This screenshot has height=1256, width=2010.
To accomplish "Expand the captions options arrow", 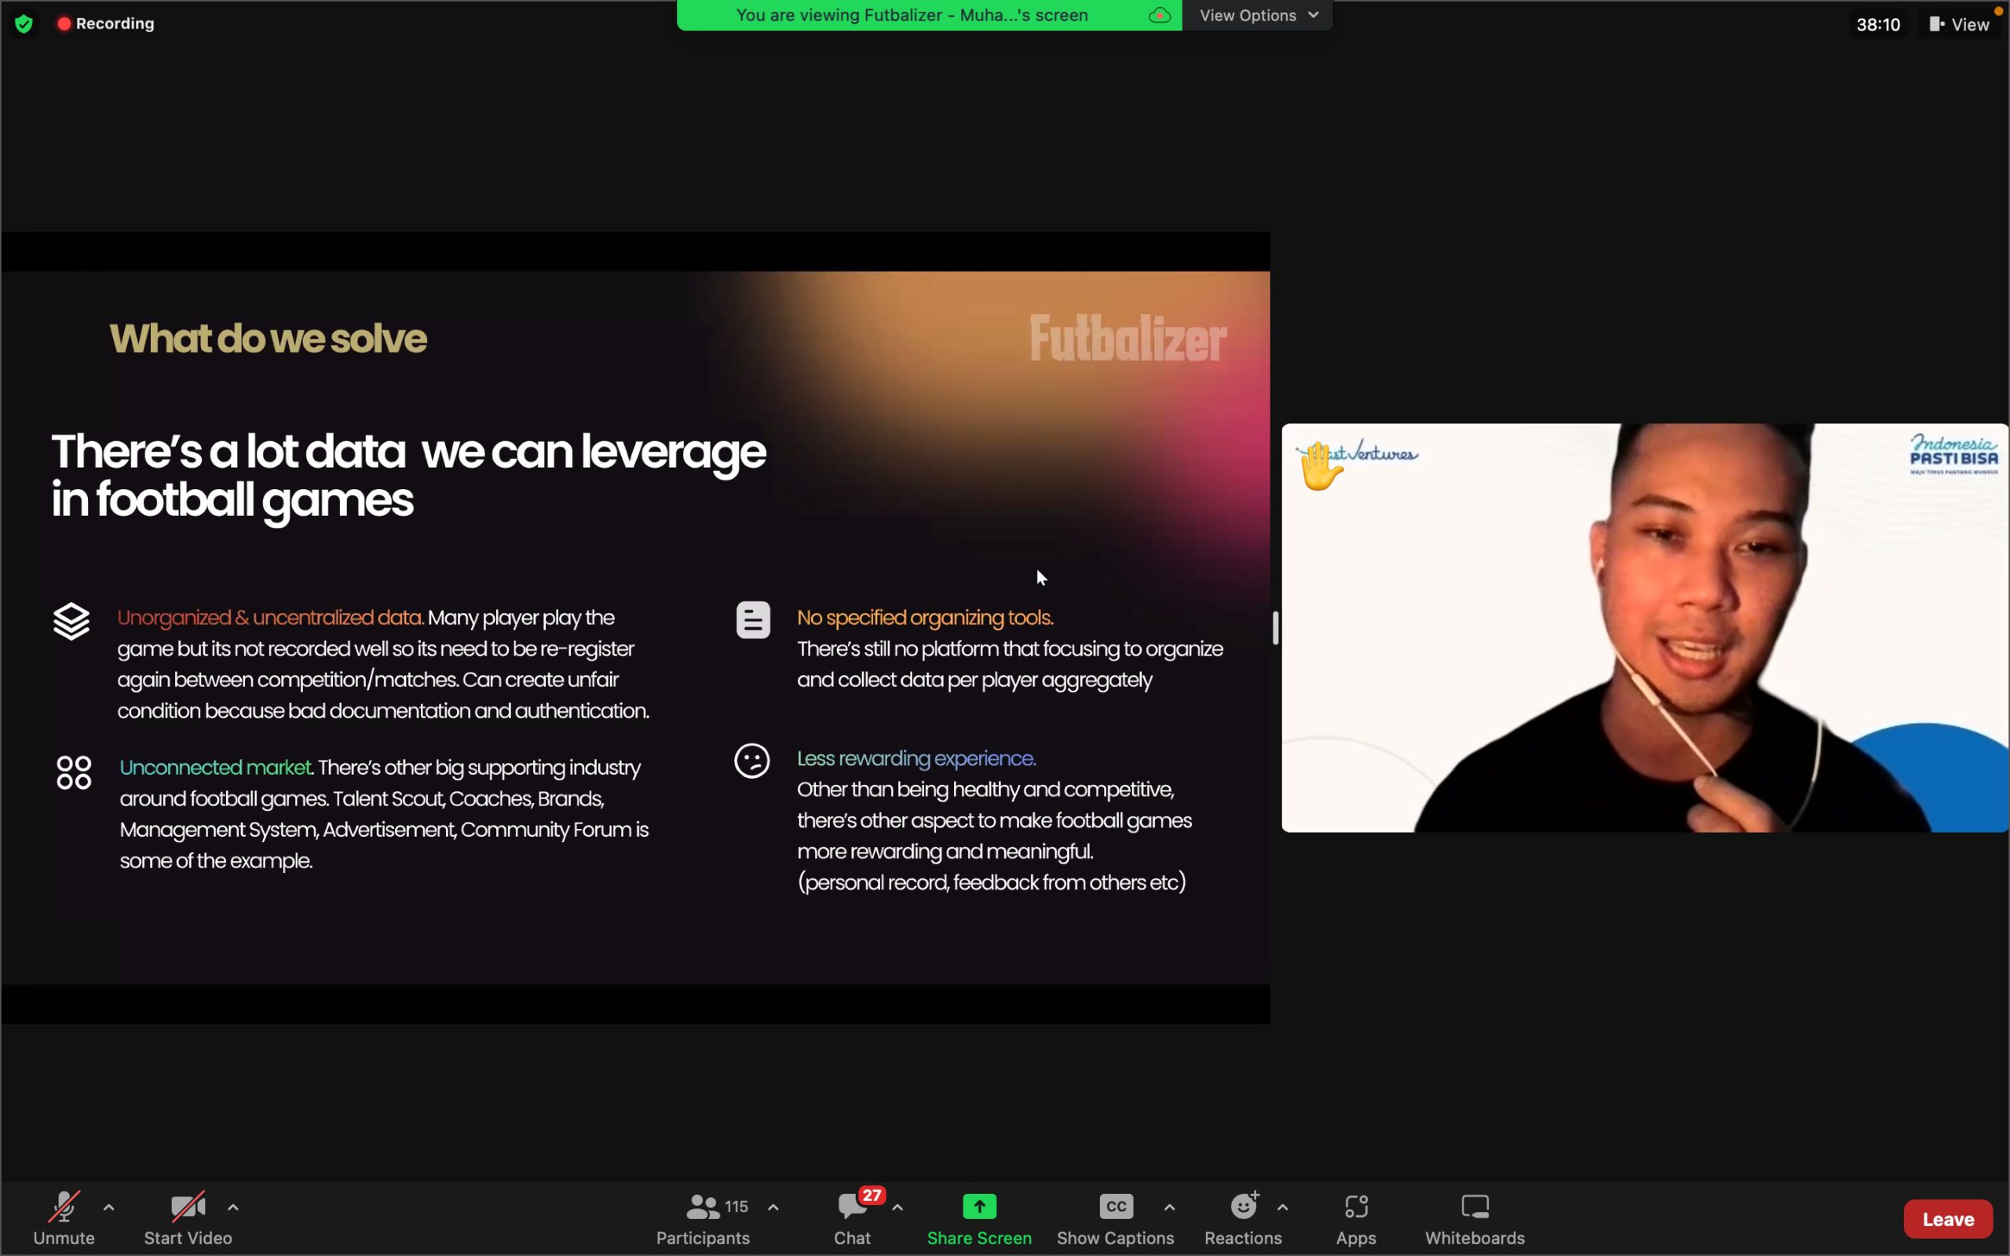I will click(x=1169, y=1207).
